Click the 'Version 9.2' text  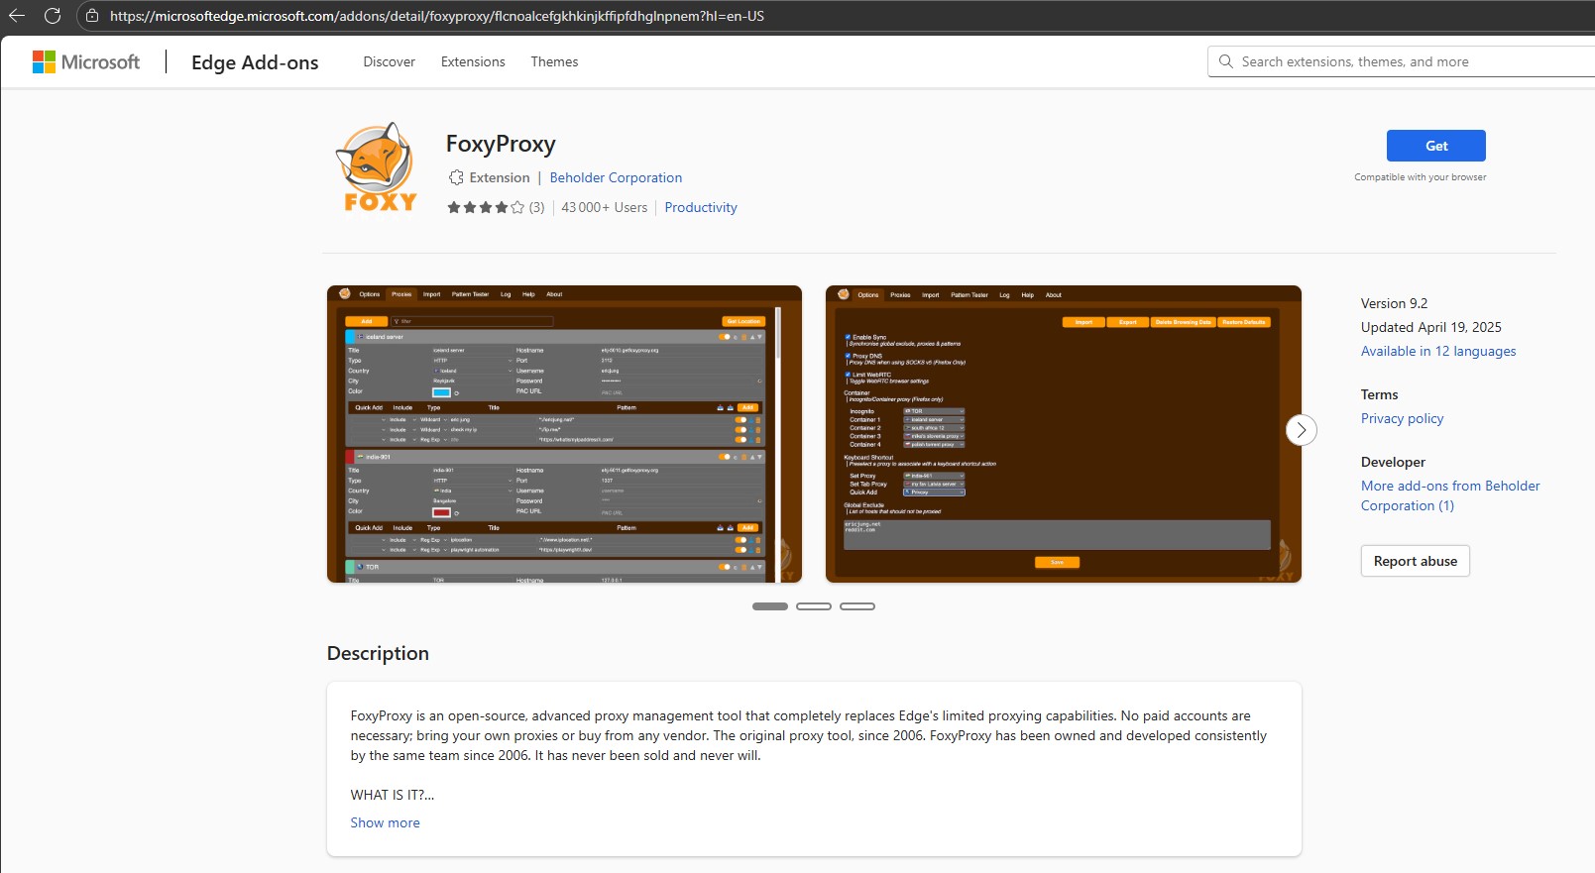[1395, 303]
